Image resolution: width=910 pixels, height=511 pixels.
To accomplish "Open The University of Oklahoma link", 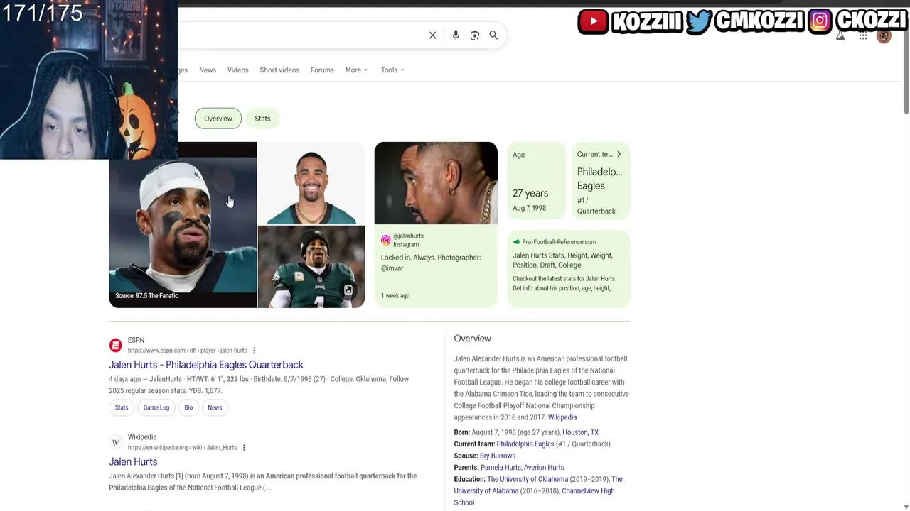I will tap(528, 479).
